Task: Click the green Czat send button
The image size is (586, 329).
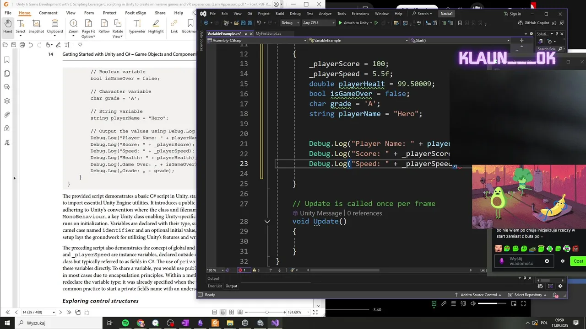Action: [578, 261]
